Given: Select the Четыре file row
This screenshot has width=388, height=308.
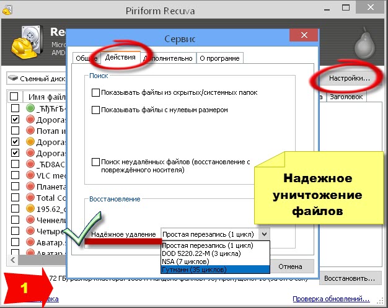Looking at the screenshot, I should [38, 231].
